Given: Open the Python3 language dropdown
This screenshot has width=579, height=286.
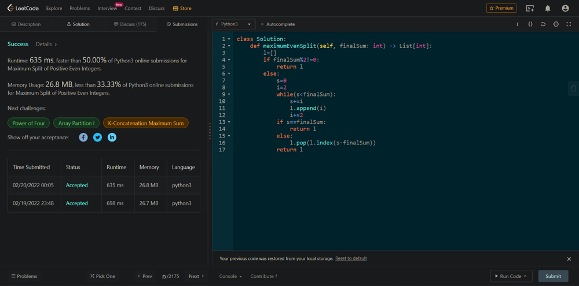Looking at the screenshot, I should [x=234, y=24].
